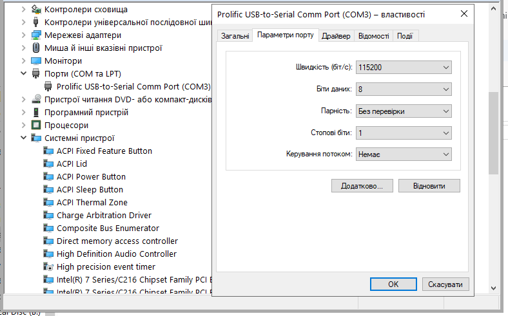Open the Біти даних dropdown
Image resolution: width=508 pixels, height=316 pixels.
pyautogui.click(x=404, y=89)
